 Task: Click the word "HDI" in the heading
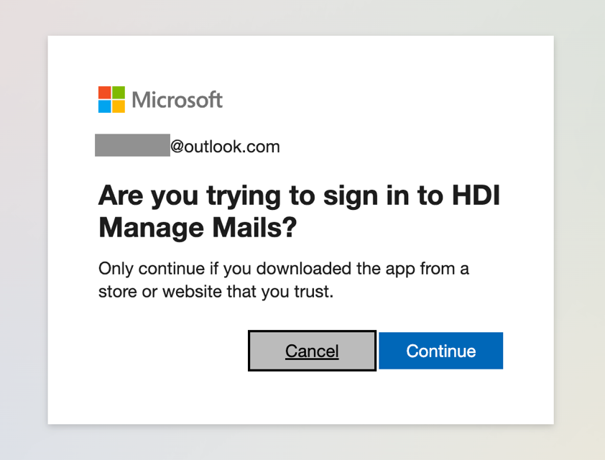click(x=476, y=195)
